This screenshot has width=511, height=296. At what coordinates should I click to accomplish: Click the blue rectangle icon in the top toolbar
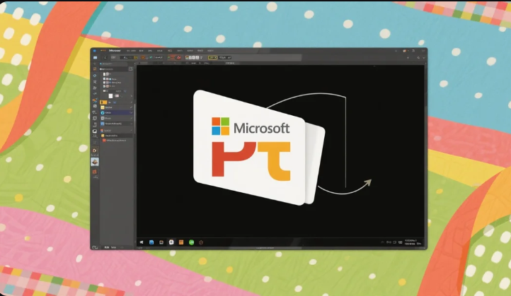click(x=95, y=57)
